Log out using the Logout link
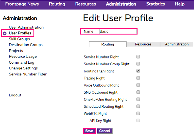194x135 pixels. [15, 95]
